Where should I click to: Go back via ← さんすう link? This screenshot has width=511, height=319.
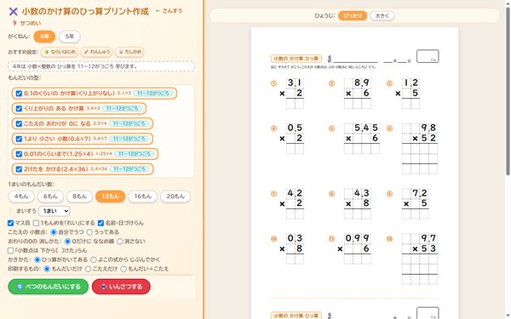coord(169,11)
